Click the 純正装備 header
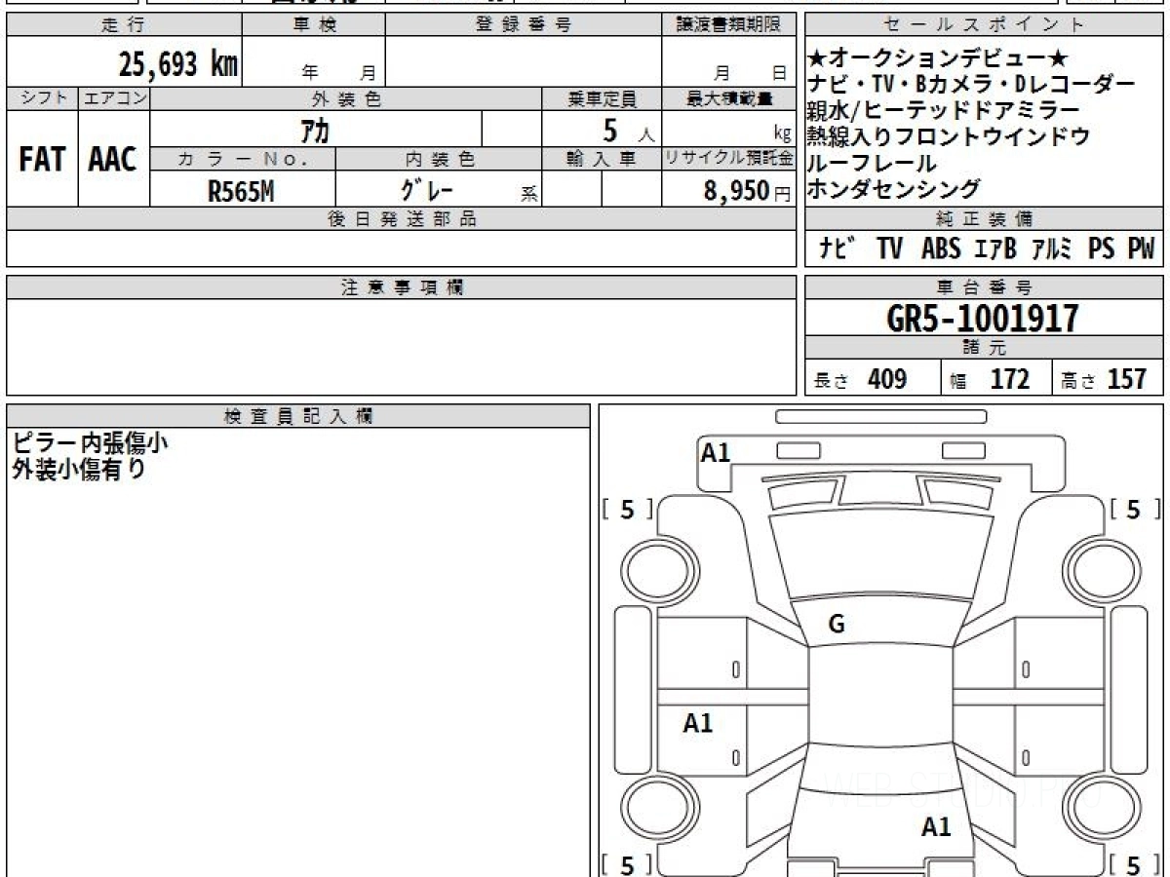The width and height of the screenshot is (1170, 877). click(x=985, y=219)
